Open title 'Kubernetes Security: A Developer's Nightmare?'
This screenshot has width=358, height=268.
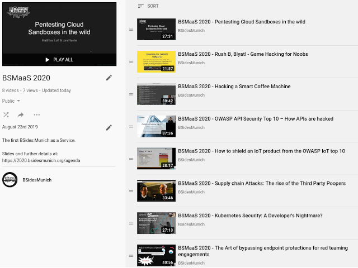tap(250, 216)
